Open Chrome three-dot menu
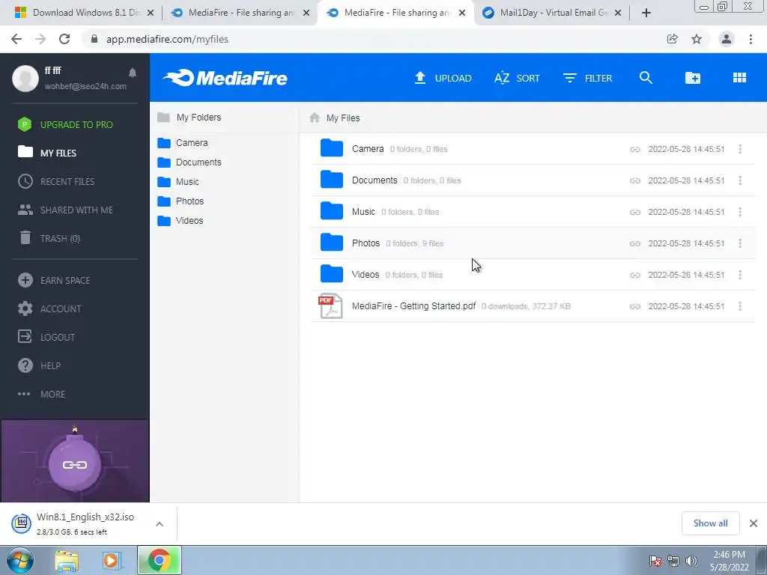Image resolution: width=767 pixels, height=575 pixels. (x=751, y=39)
